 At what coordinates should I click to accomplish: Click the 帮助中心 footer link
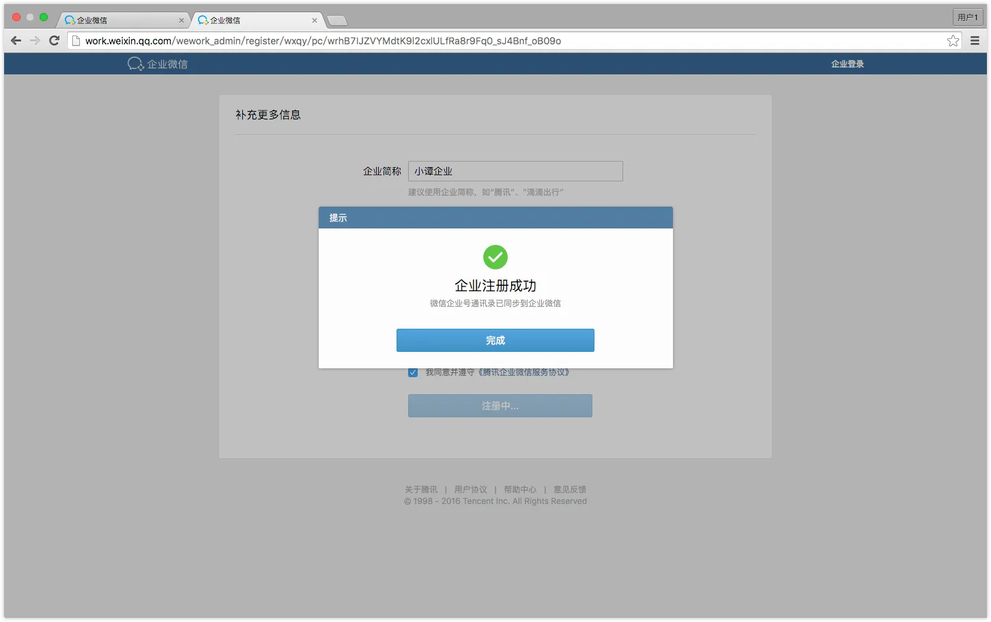click(x=519, y=489)
